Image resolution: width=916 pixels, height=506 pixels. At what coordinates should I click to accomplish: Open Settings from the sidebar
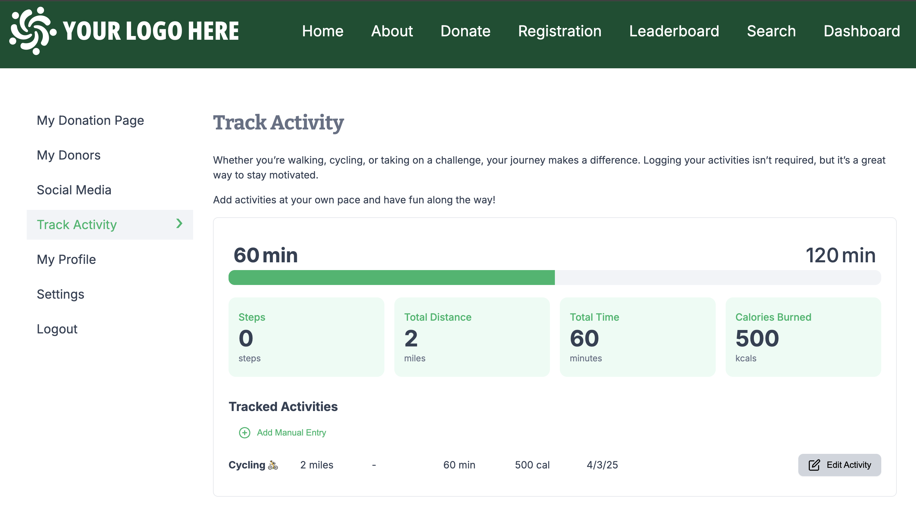[61, 294]
